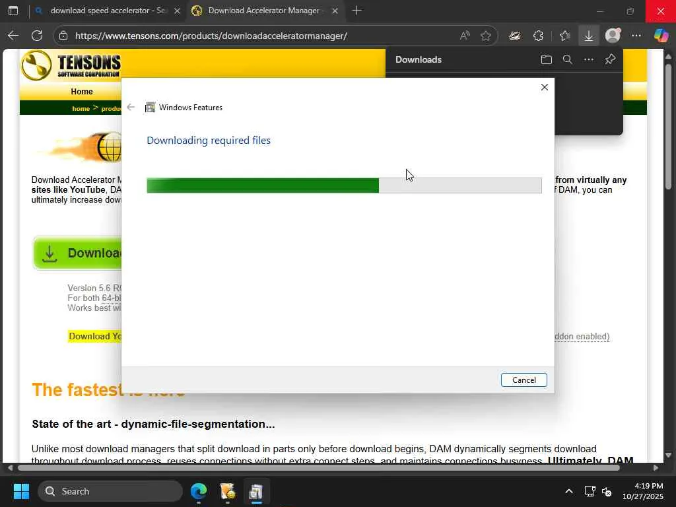Screen dimensions: 676x507
Task: Open Microsoft Edge from taskbar
Action: [199, 491]
